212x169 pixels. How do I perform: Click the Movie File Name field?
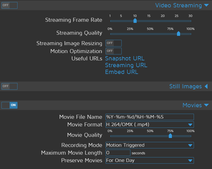150,117
